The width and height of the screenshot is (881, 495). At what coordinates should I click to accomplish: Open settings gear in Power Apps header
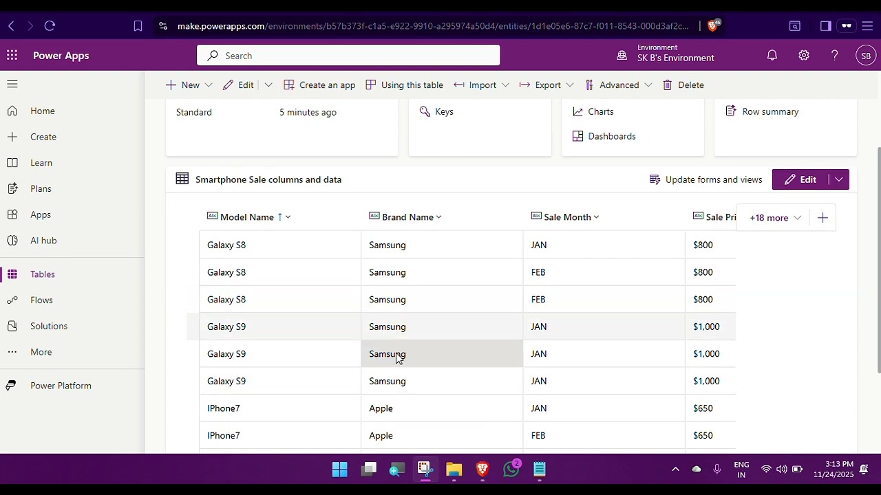tap(804, 56)
